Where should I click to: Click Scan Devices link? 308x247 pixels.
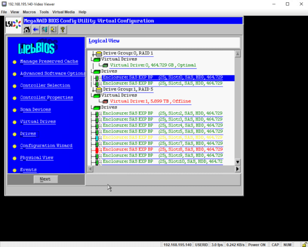[35, 109]
